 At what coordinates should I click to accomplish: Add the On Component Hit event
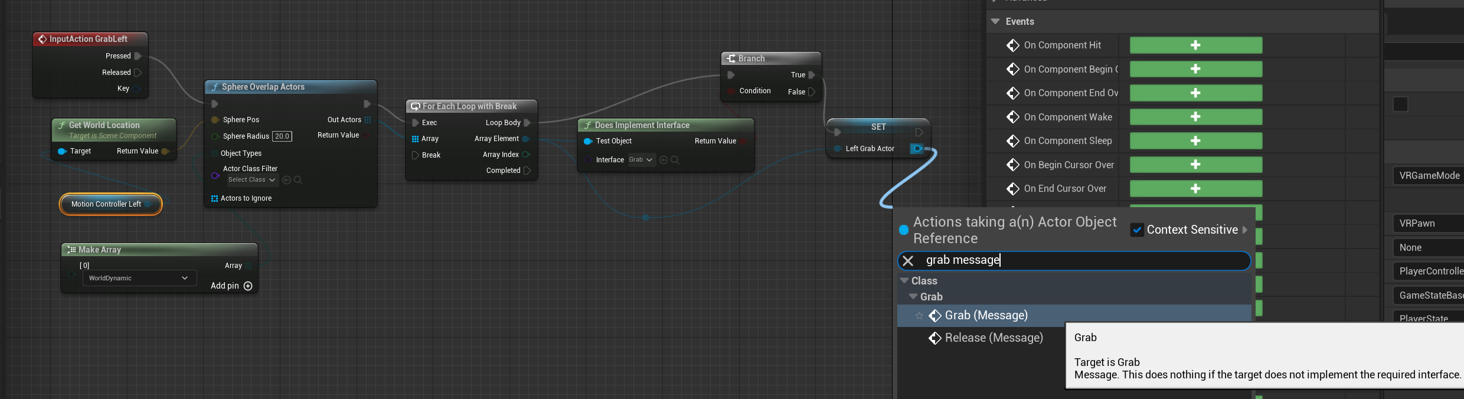[x=1195, y=45]
